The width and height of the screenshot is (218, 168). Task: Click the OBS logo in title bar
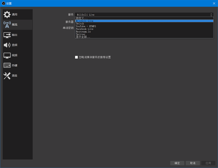(x=3, y=3)
